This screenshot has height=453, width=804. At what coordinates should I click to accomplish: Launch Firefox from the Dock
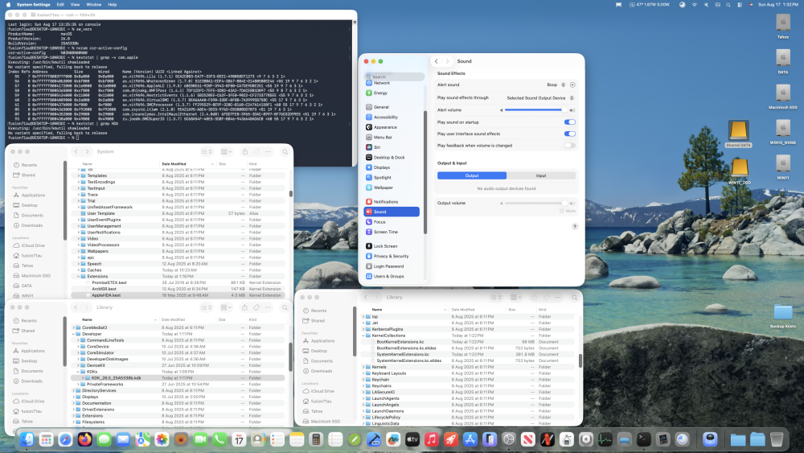pos(84,439)
